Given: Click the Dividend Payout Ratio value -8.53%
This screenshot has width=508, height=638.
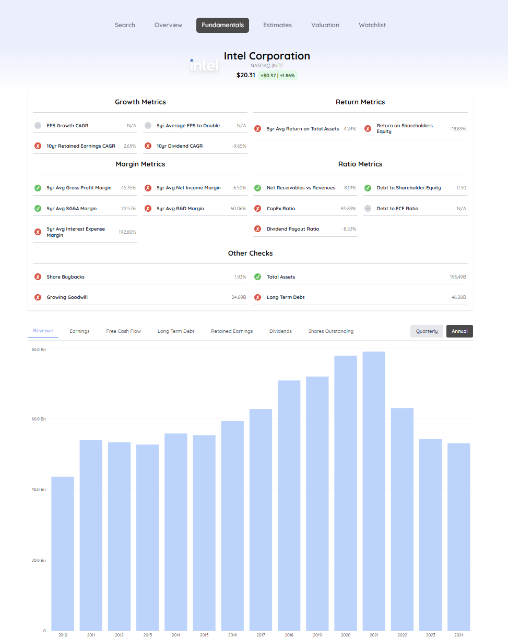Looking at the screenshot, I should point(349,229).
